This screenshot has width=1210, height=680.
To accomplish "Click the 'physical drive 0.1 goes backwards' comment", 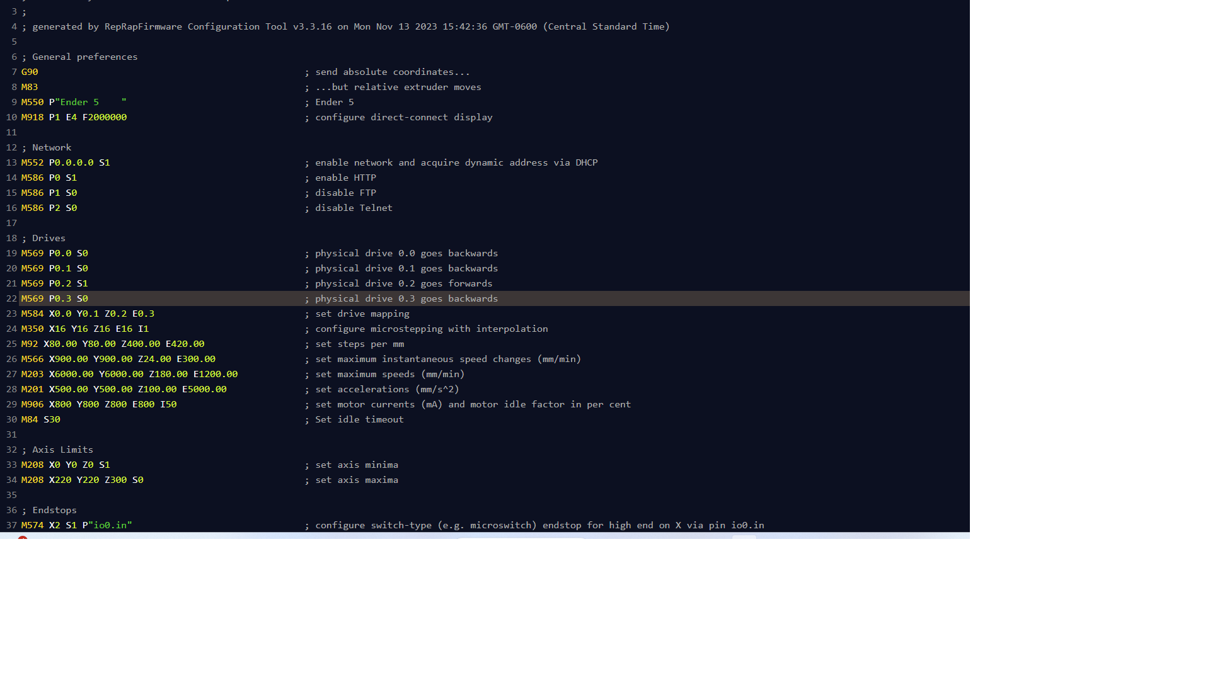I will (x=401, y=268).
